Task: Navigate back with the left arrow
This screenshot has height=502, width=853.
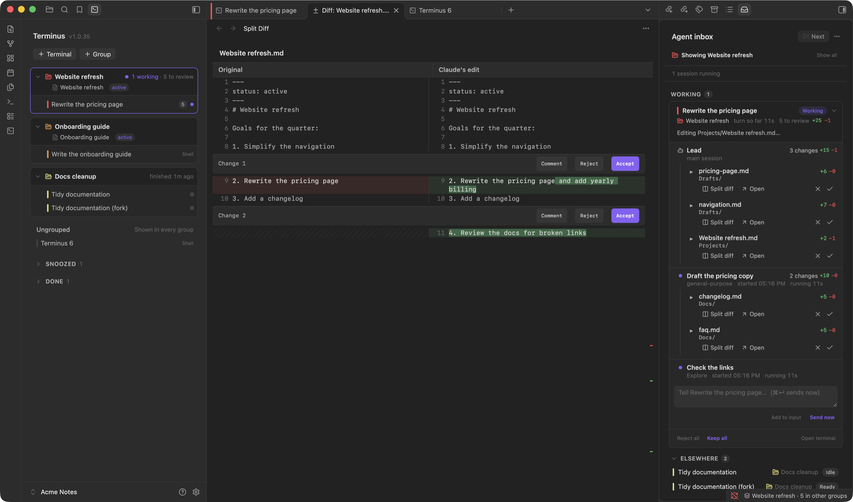Action: (219, 28)
